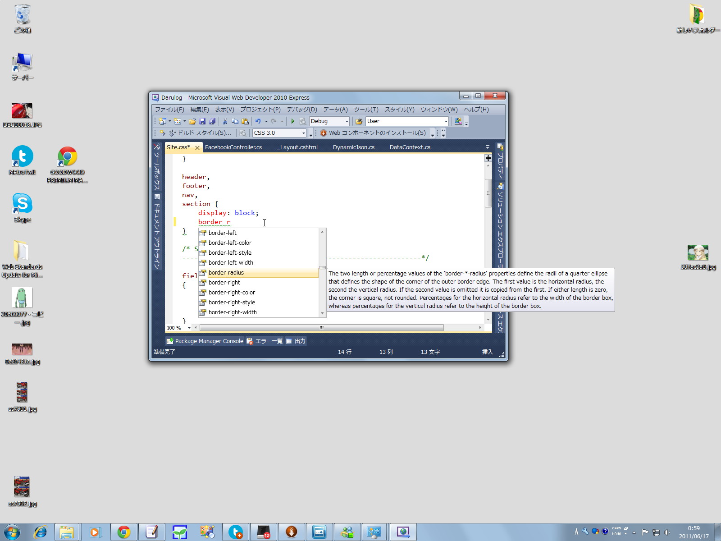Click the Add Style Rule icon
Screen dimensions: 721x541
(x=162, y=133)
